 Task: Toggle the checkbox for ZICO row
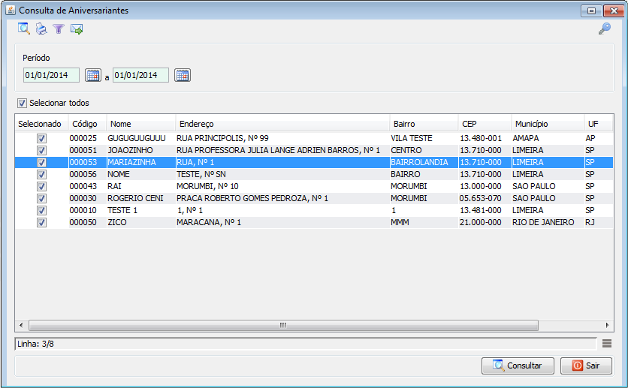[x=41, y=223]
